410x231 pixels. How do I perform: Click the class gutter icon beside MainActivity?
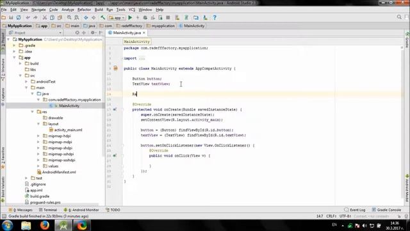[115, 69]
